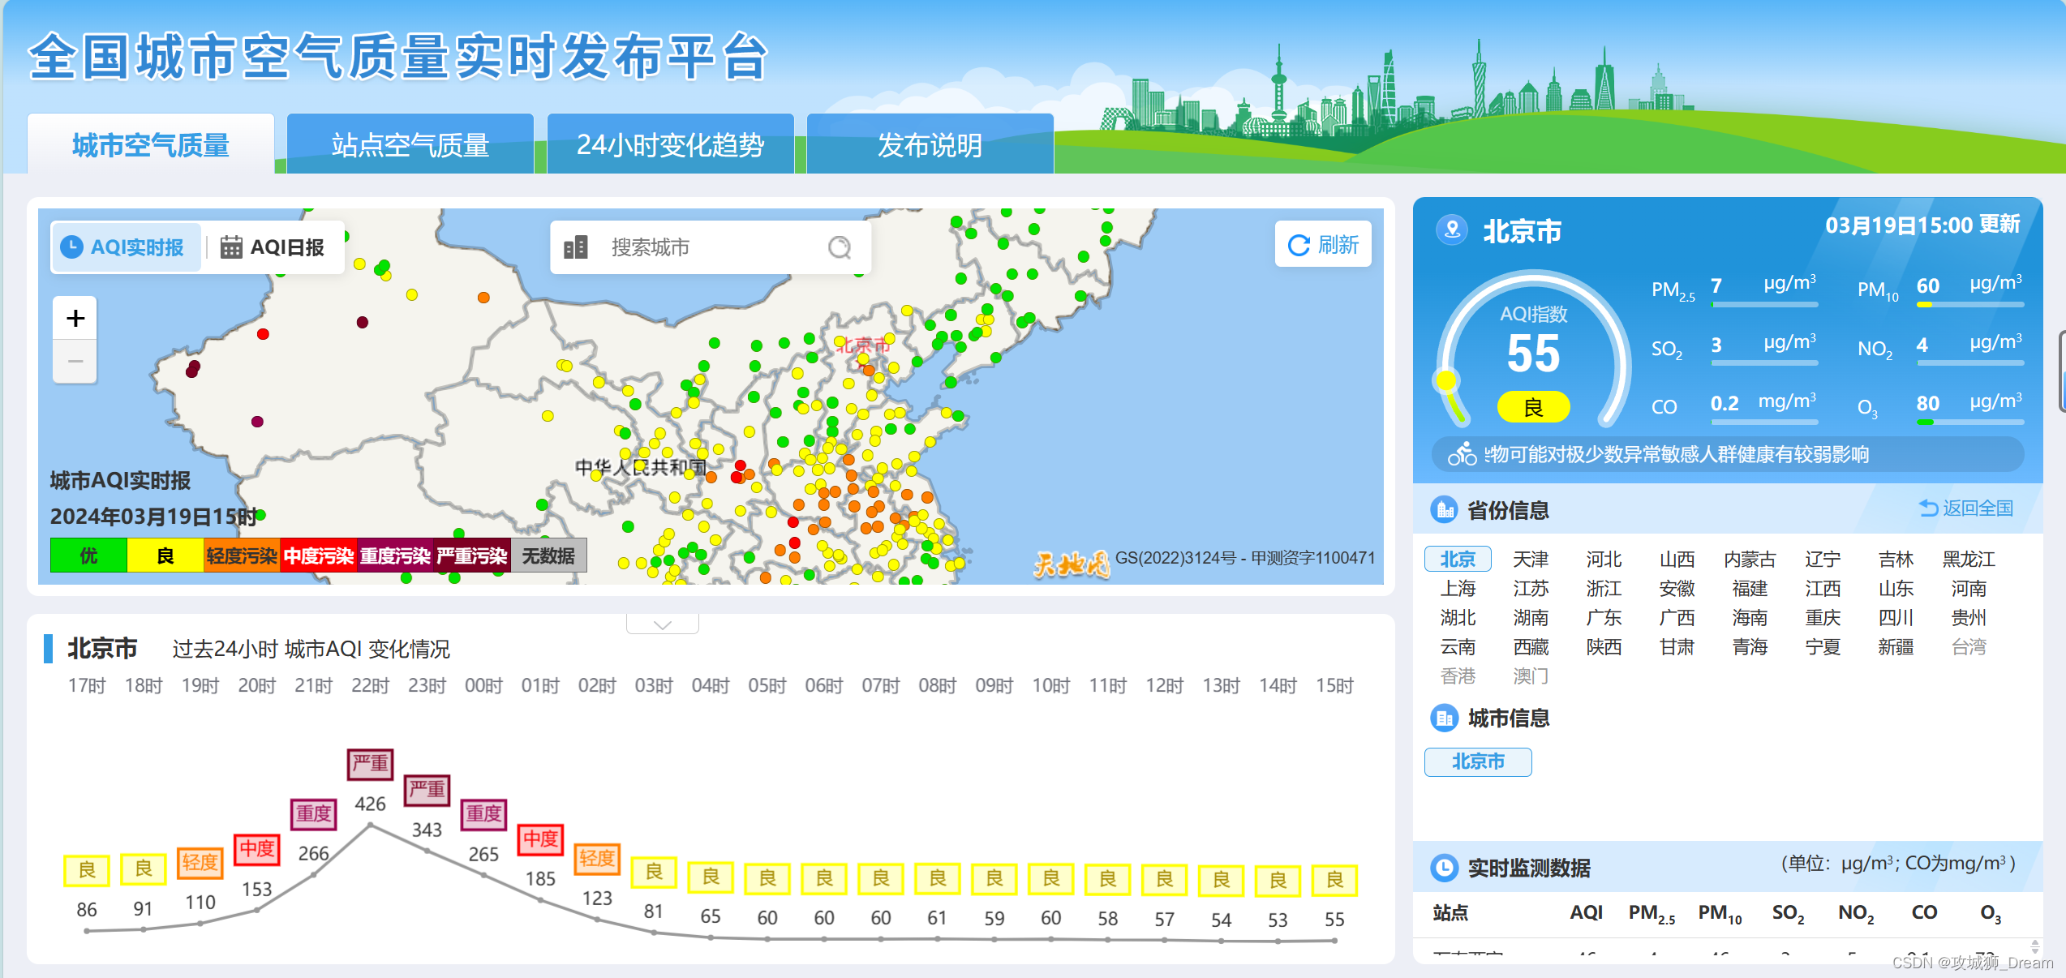Click the location pin icon beside 北京市

[1453, 229]
